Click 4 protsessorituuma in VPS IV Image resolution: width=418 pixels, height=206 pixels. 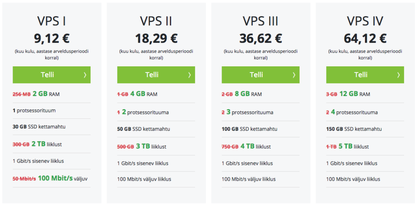354,112
